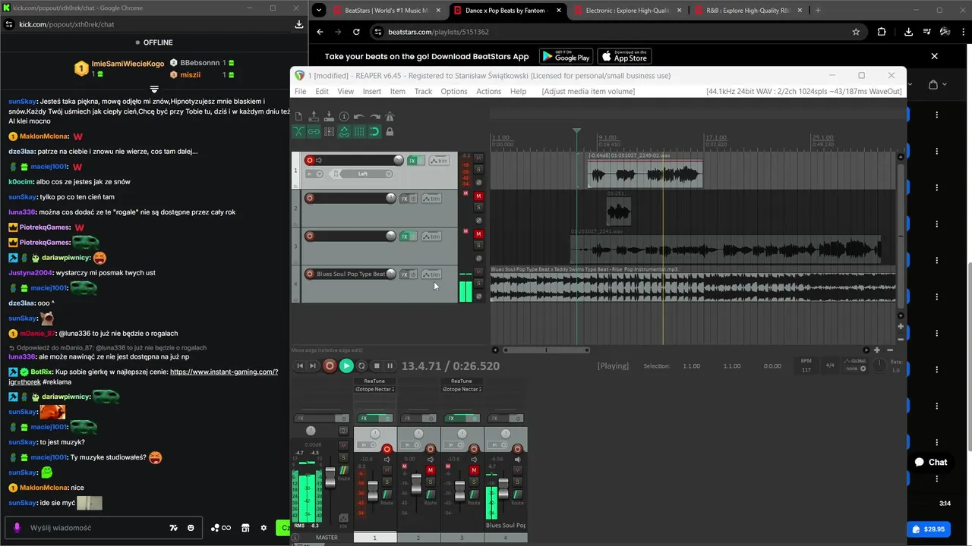Open the Insert menu in REAPER

[x=372, y=91]
